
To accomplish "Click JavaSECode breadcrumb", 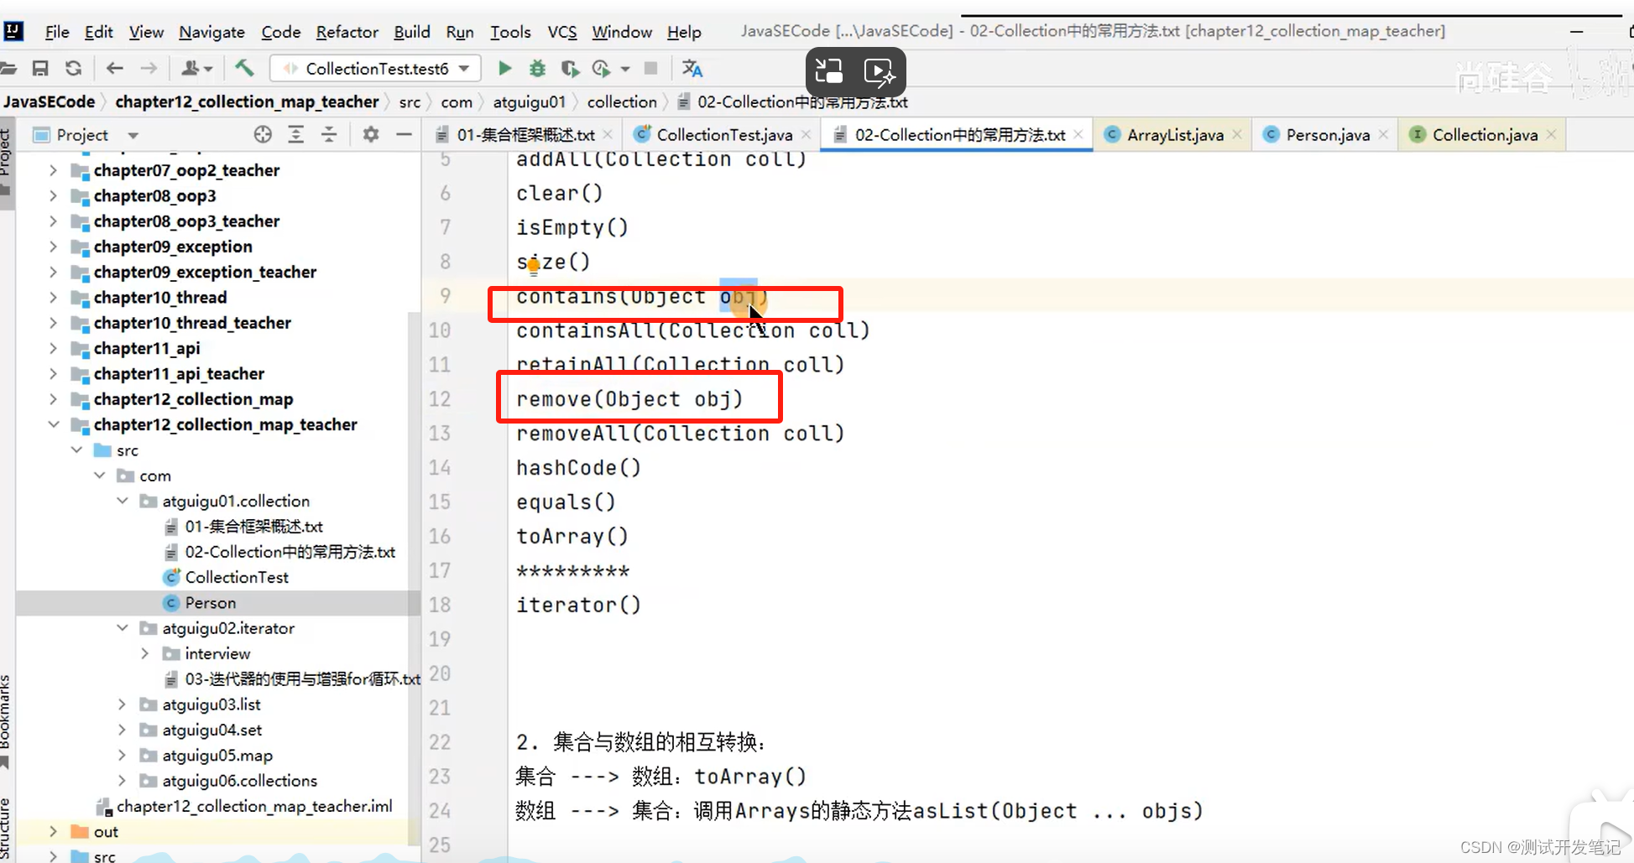I will tap(49, 101).
